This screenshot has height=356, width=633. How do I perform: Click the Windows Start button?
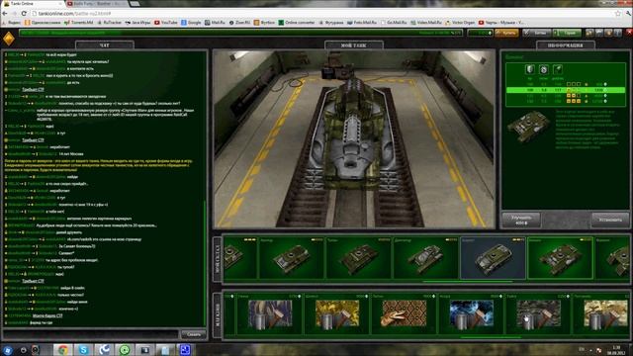tap(8, 350)
